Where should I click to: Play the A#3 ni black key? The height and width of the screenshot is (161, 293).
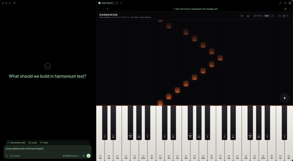coord(148,123)
